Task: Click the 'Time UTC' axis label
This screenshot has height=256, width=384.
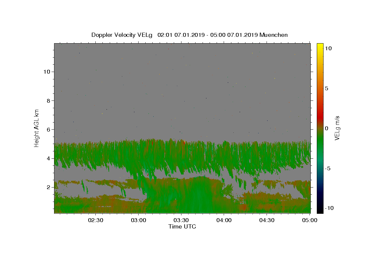Action: 182,227
